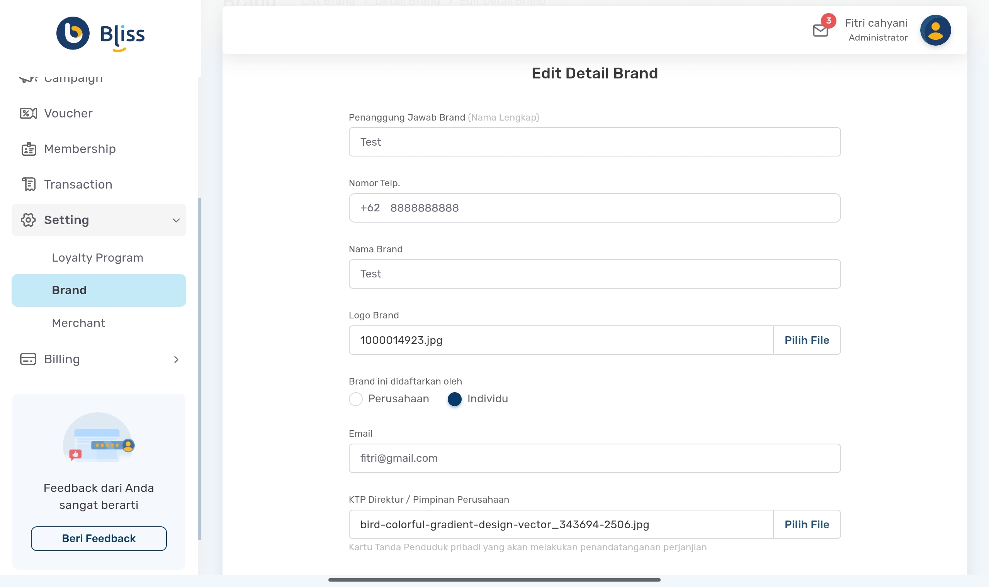The height and width of the screenshot is (587, 989).
Task: Open the mail notifications envelope icon
Action: (820, 31)
